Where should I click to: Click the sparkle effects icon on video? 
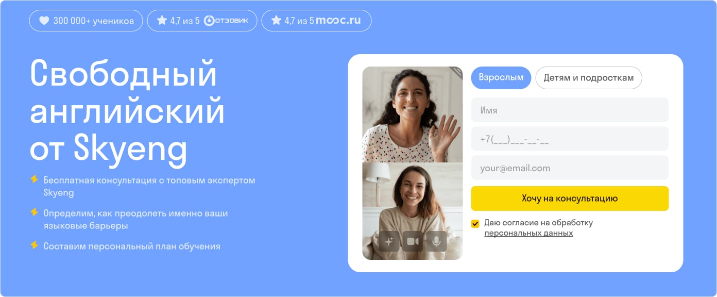(x=389, y=241)
